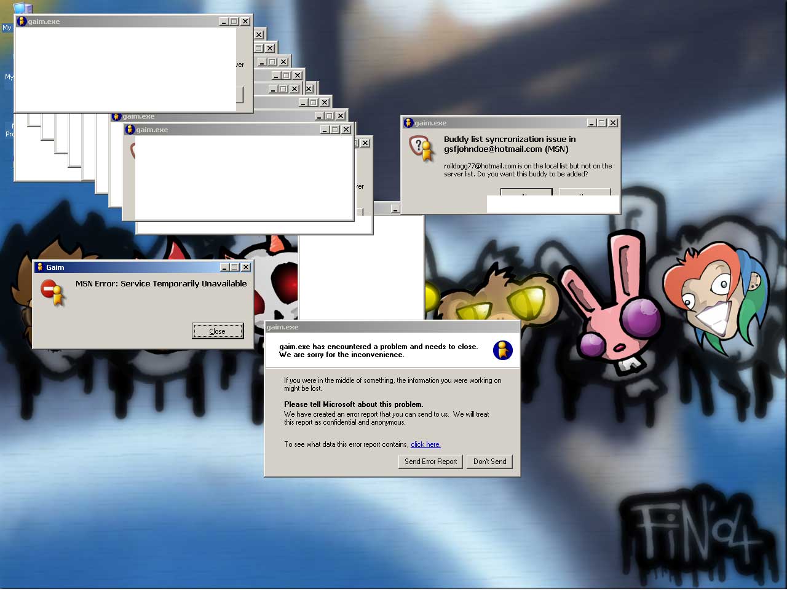Click the Gaim icon in the crash report dialog
787x590 pixels.
(503, 350)
